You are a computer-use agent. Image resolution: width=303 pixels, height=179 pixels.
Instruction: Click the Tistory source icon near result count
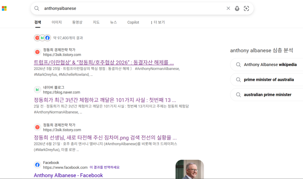click(x=37, y=38)
